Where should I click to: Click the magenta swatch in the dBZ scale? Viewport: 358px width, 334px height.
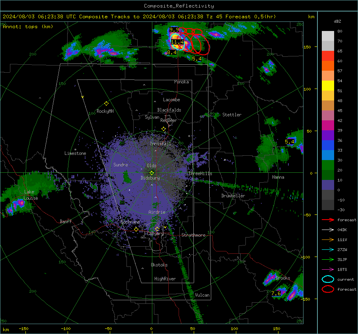coord(328,125)
